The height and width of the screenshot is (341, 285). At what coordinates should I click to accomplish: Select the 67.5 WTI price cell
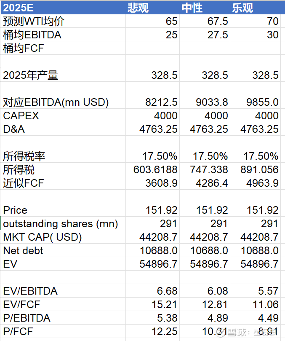(205, 21)
